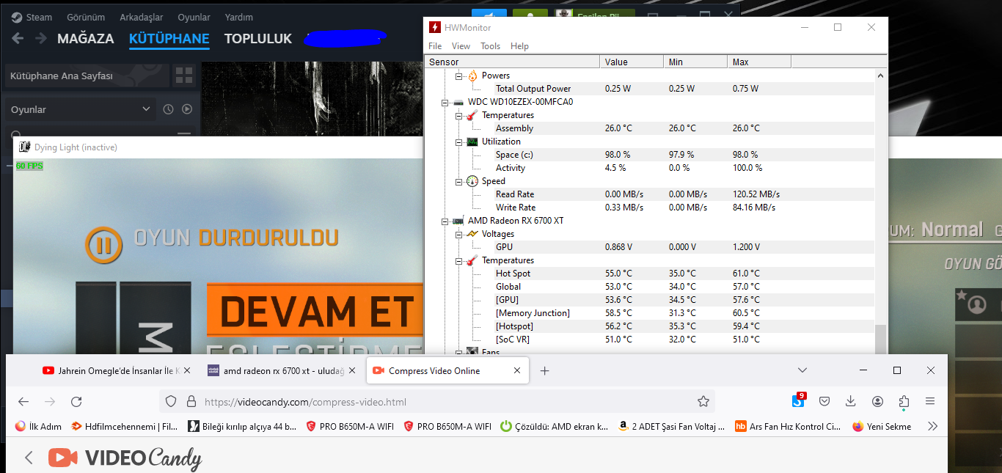This screenshot has width=1002, height=473.
Task: Click the Save to Pocket icon
Action: pyautogui.click(x=824, y=401)
